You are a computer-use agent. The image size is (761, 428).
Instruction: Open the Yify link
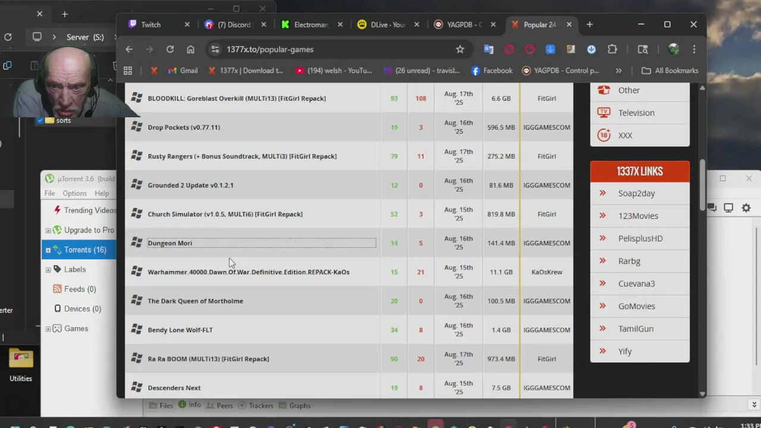point(625,351)
